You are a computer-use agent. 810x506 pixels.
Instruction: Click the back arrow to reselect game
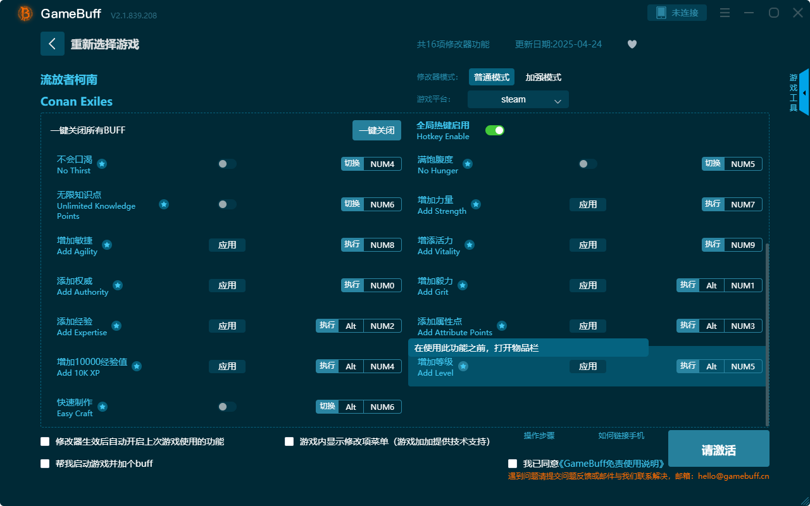click(53, 43)
